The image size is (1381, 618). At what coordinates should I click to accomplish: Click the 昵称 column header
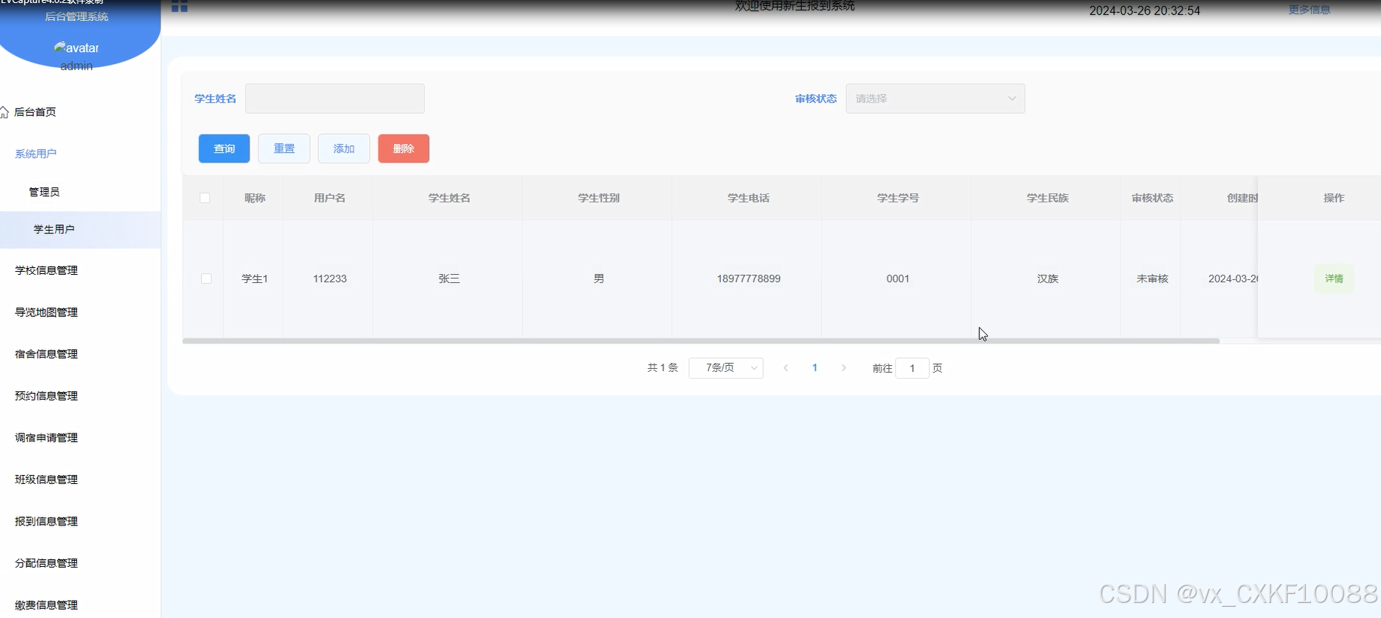(255, 198)
